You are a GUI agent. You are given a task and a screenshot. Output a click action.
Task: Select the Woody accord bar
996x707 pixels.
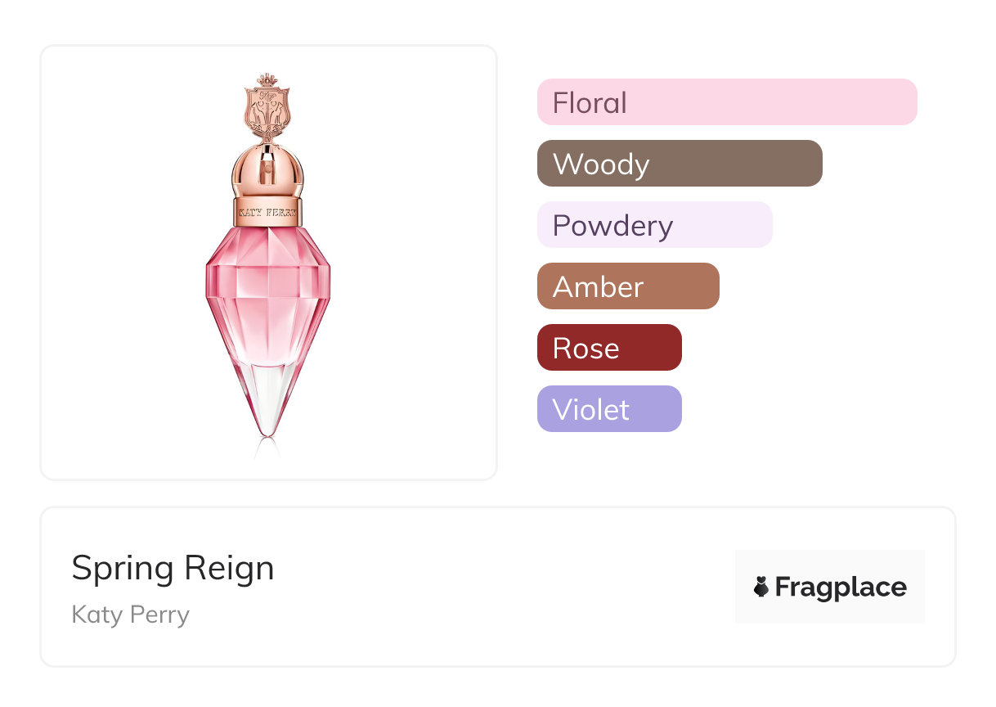point(679,164)
